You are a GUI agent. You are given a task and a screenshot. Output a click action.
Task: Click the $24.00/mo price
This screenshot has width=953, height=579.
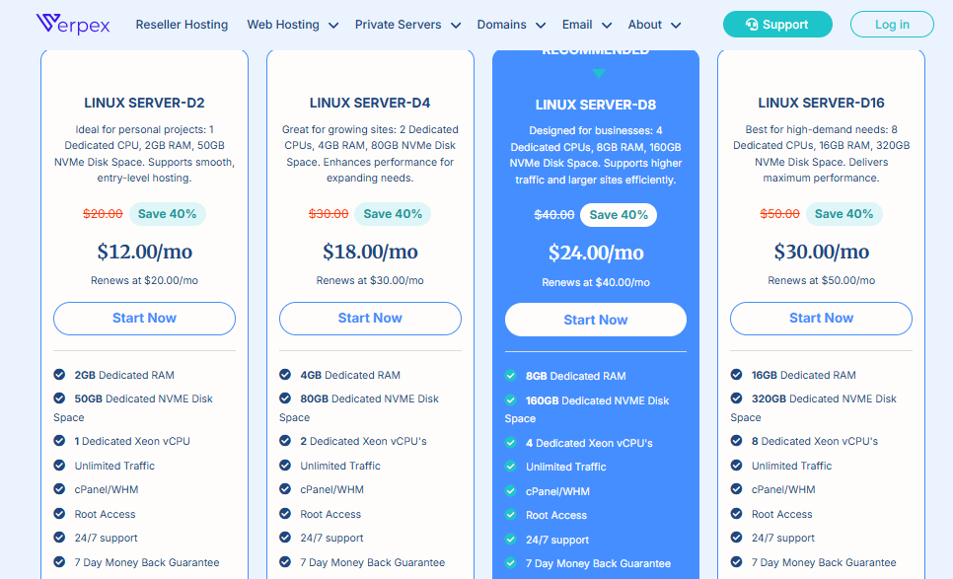tap(596, 253)
